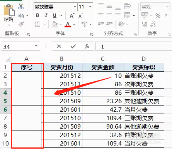
Task: Click the text Orientation icon
Action: [121, 24]
